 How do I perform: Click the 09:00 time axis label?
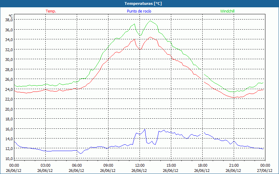(x=108, y=166)
